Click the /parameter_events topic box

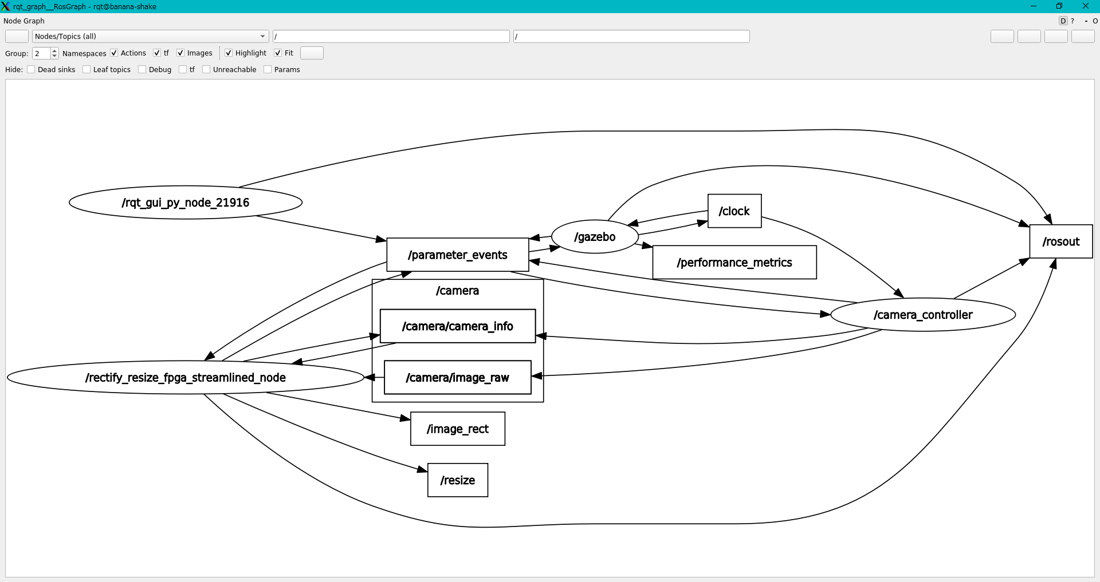458,255
